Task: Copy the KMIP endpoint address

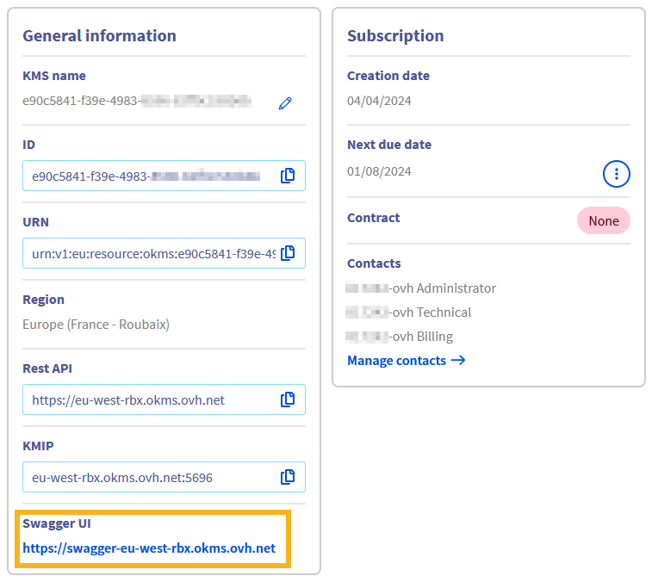Action: pyautogui.click(x=288, y=477)
